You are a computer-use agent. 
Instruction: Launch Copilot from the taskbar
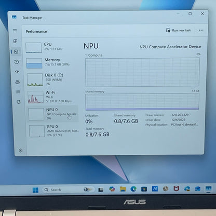coord(112,189)
